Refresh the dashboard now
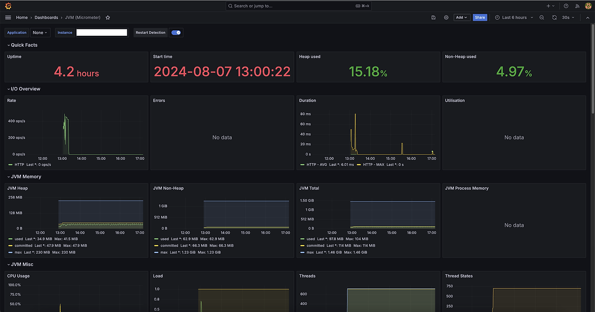This screenshot has width=595, height=312. [554, 17]
